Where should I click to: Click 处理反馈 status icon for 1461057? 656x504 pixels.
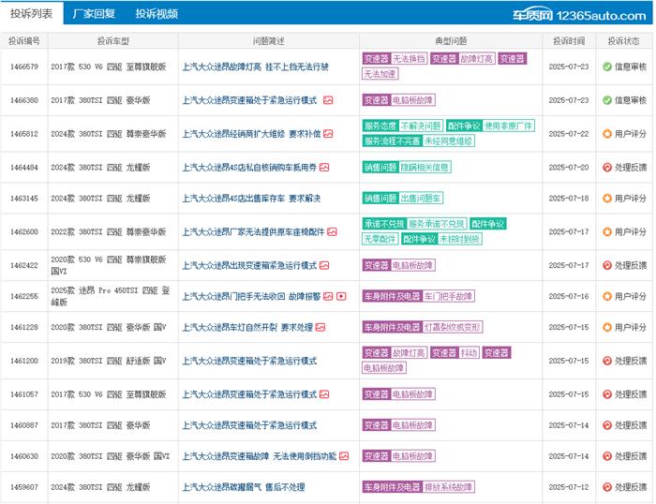[x=607, y=394]
